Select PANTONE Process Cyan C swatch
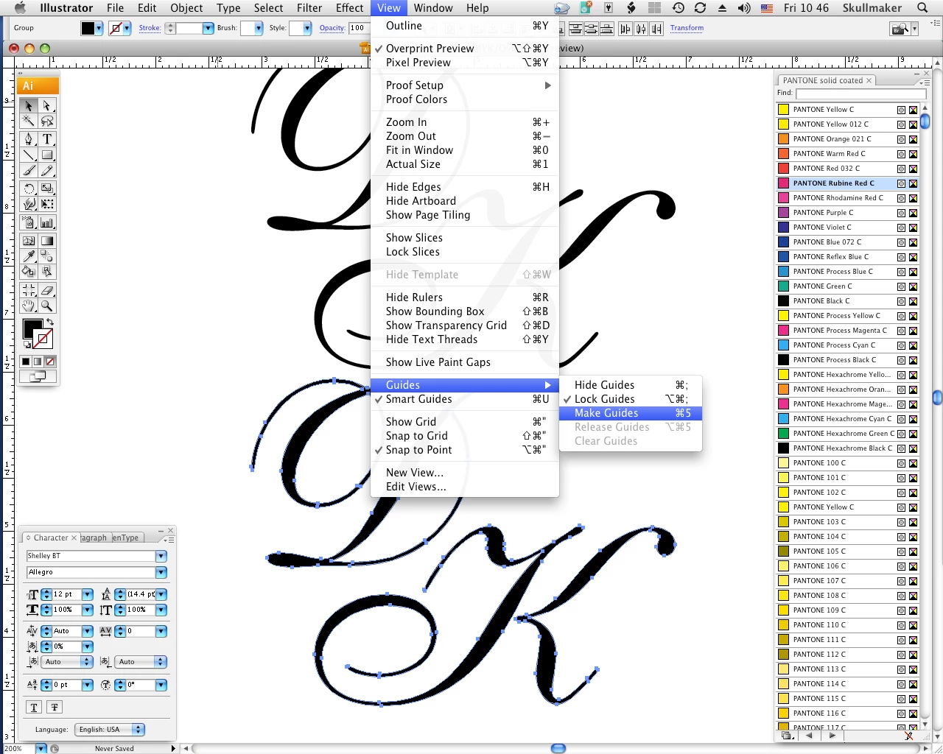The height and width of the screenshot is (754, 943). (x=847, y=345)
